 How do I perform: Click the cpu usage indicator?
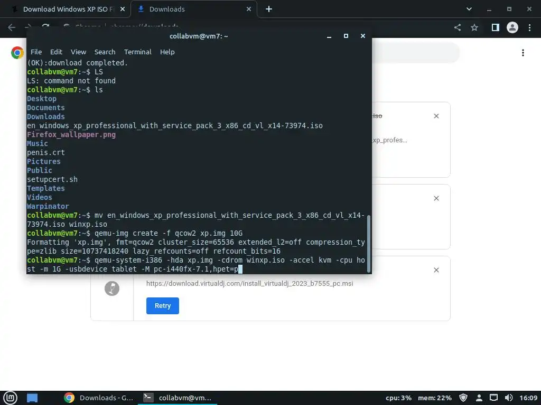tap(398, 398)
